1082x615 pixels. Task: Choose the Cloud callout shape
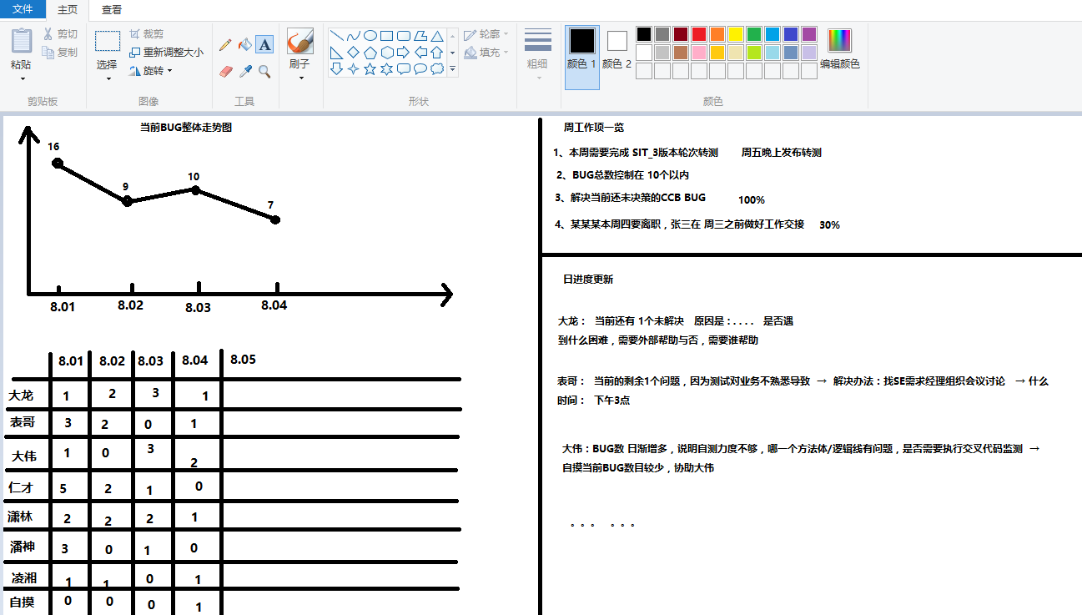[x=436, y=69]
